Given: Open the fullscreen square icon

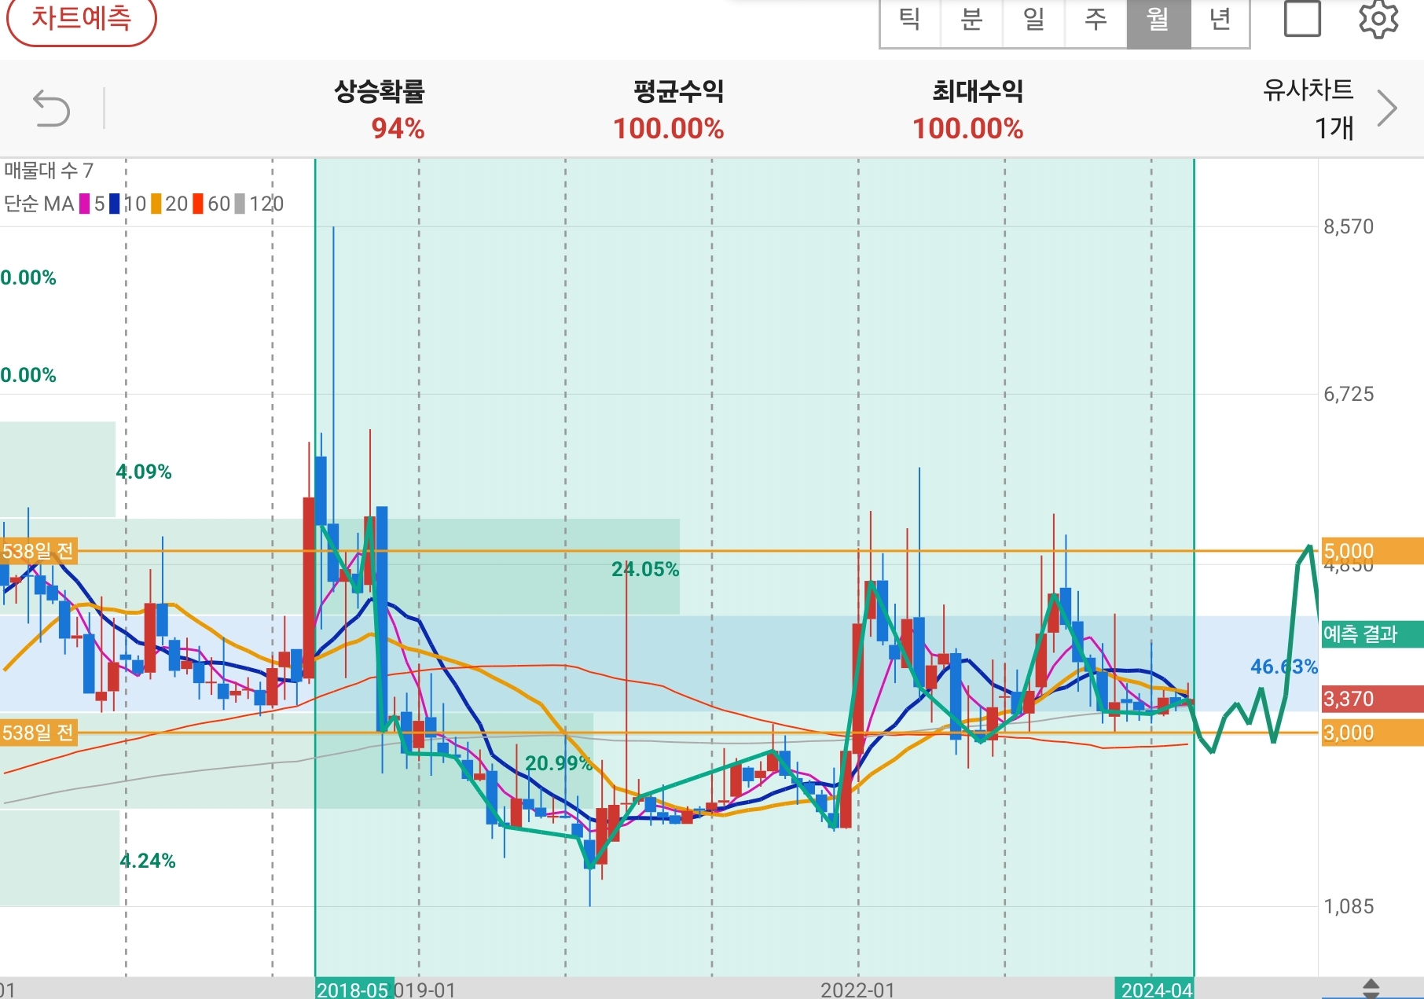Looking at the screenshot, I should tap(1302, 18).
